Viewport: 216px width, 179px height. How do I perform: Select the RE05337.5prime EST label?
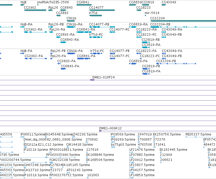point(198,134)
